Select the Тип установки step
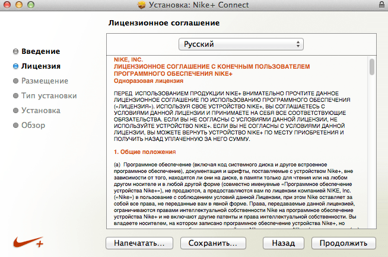The height and width of the screenshot is (257, 388). click(49, 96)
